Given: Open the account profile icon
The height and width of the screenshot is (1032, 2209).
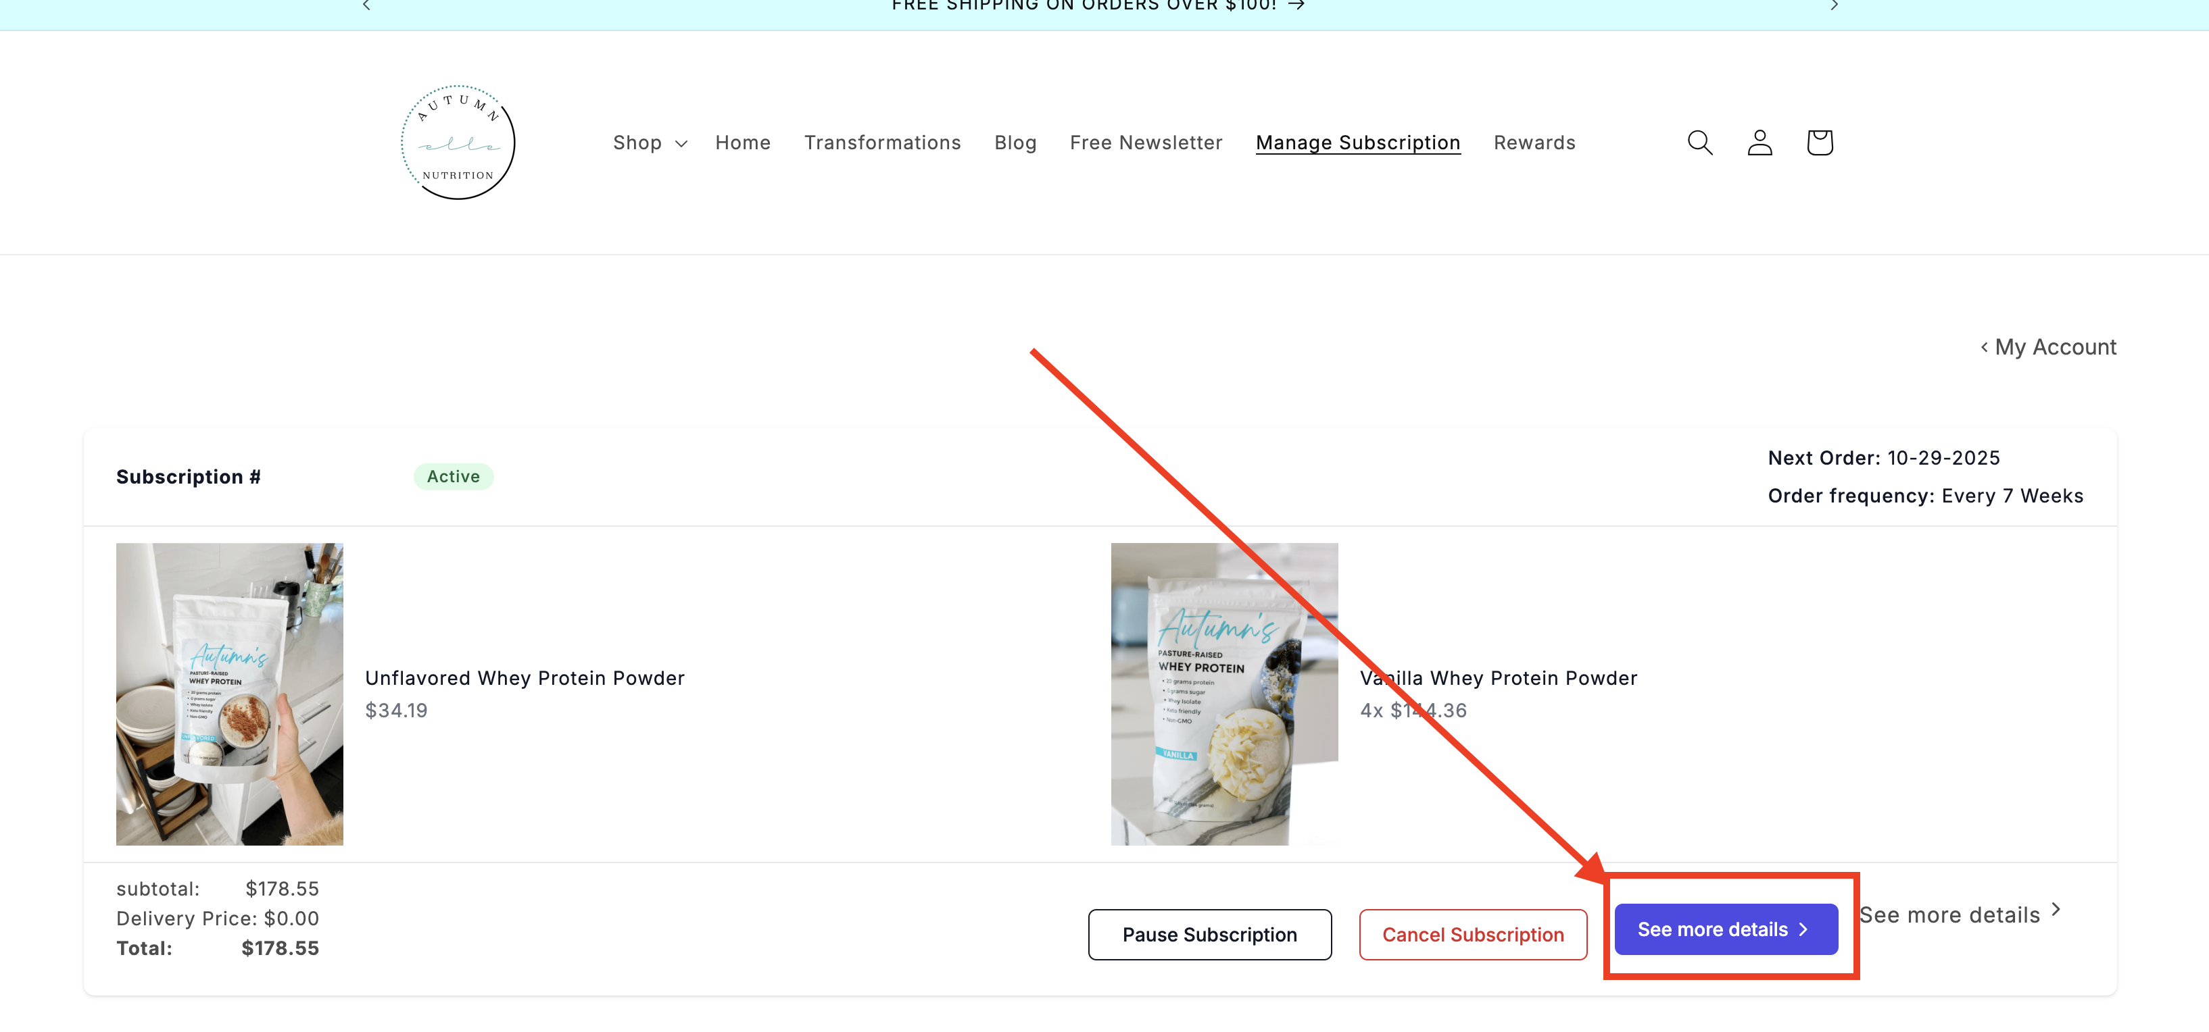Looking at the screenshot, I should tap(1759, 143).
